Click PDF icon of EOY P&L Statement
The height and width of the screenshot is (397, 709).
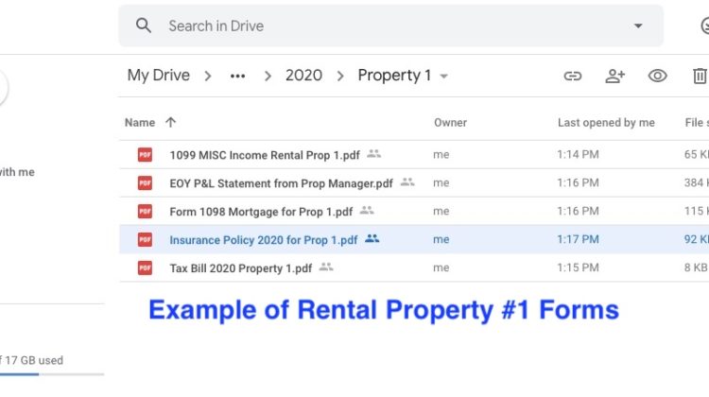point(145,182)
